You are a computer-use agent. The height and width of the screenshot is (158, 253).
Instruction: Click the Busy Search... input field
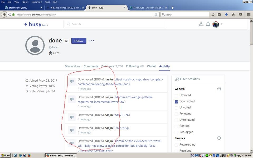coord(115,24)
